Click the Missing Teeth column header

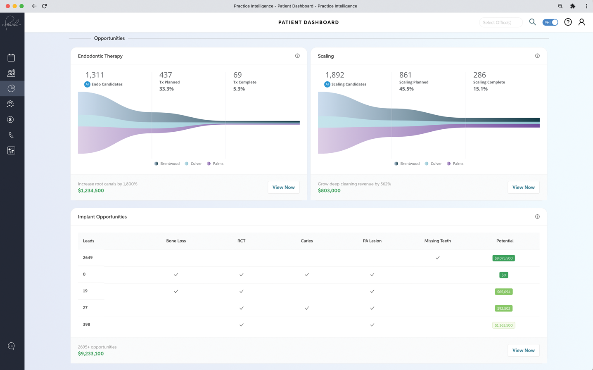[437, 241]
